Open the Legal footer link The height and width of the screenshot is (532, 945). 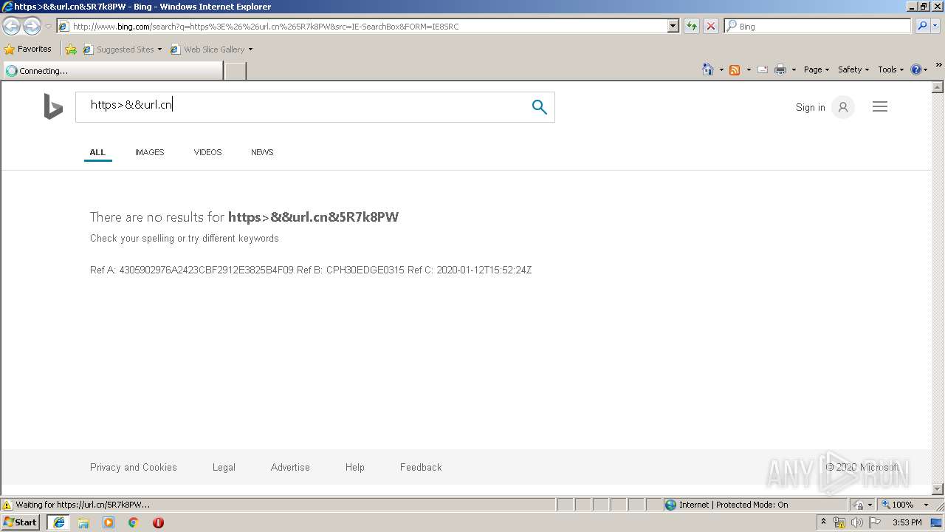click(224, 467)
